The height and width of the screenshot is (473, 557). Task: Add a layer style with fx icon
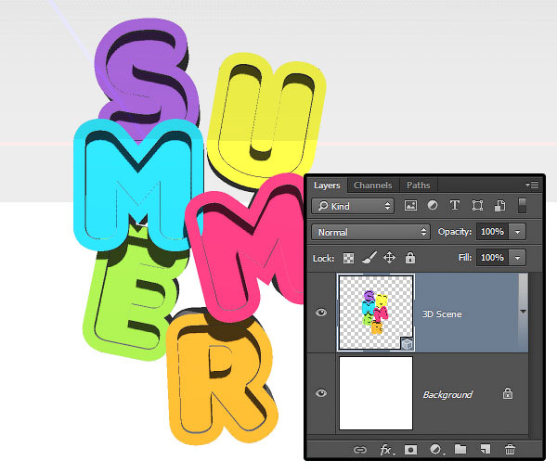386,450
